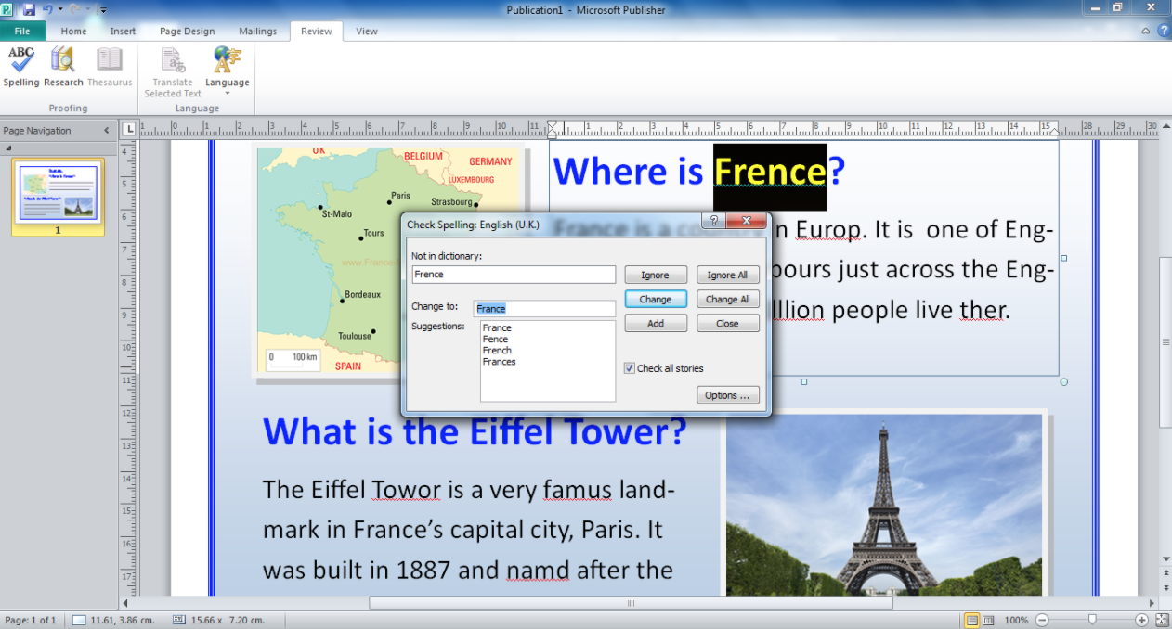Select the suggestion Fence
The height and width of the screenshot is (629, 1172).
coord(495,340)
